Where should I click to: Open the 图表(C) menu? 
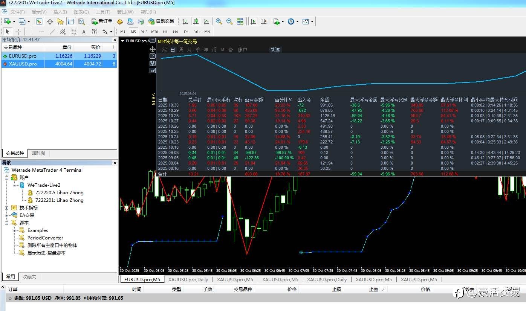(x=81, y=12)
